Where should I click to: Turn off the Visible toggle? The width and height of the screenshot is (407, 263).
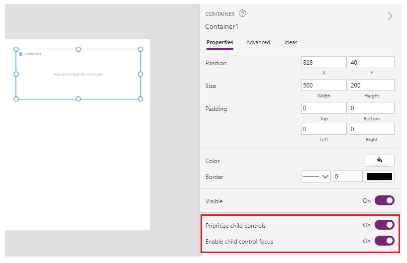point(384,201)
